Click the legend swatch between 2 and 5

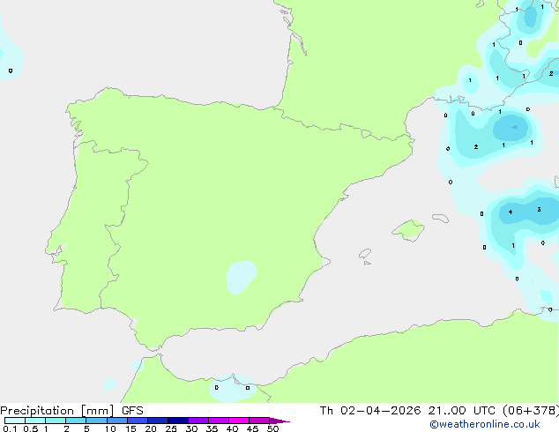[x=76, y=421]
